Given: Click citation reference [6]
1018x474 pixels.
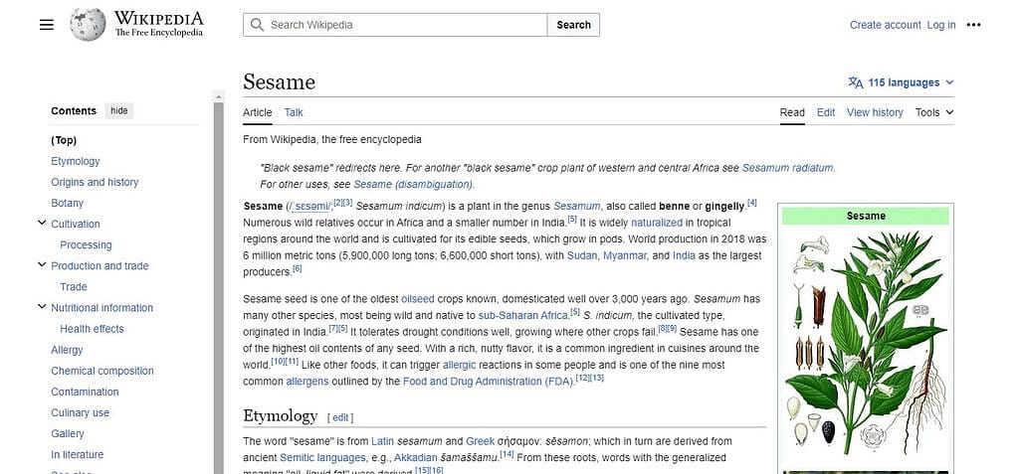Looking at the screenshot, I should (x=298, y=268).
